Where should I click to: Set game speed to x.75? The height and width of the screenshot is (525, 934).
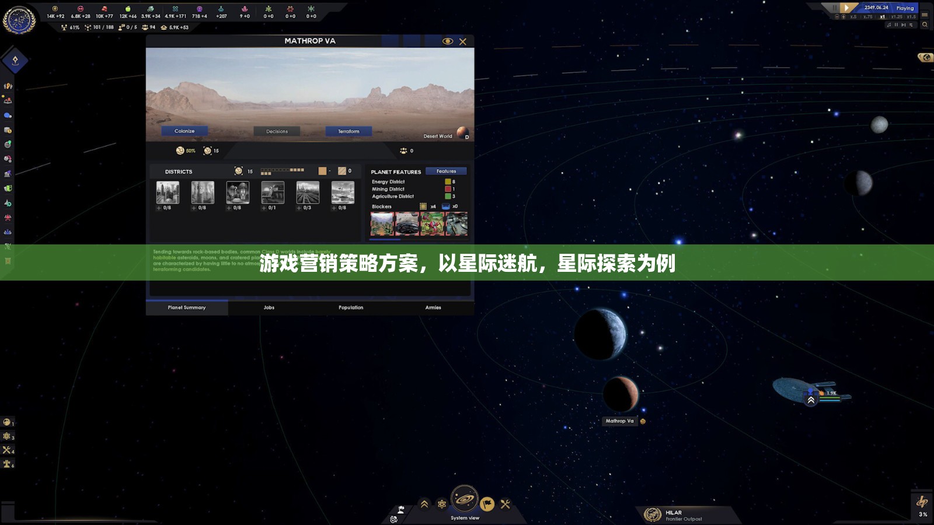(868, 17)
